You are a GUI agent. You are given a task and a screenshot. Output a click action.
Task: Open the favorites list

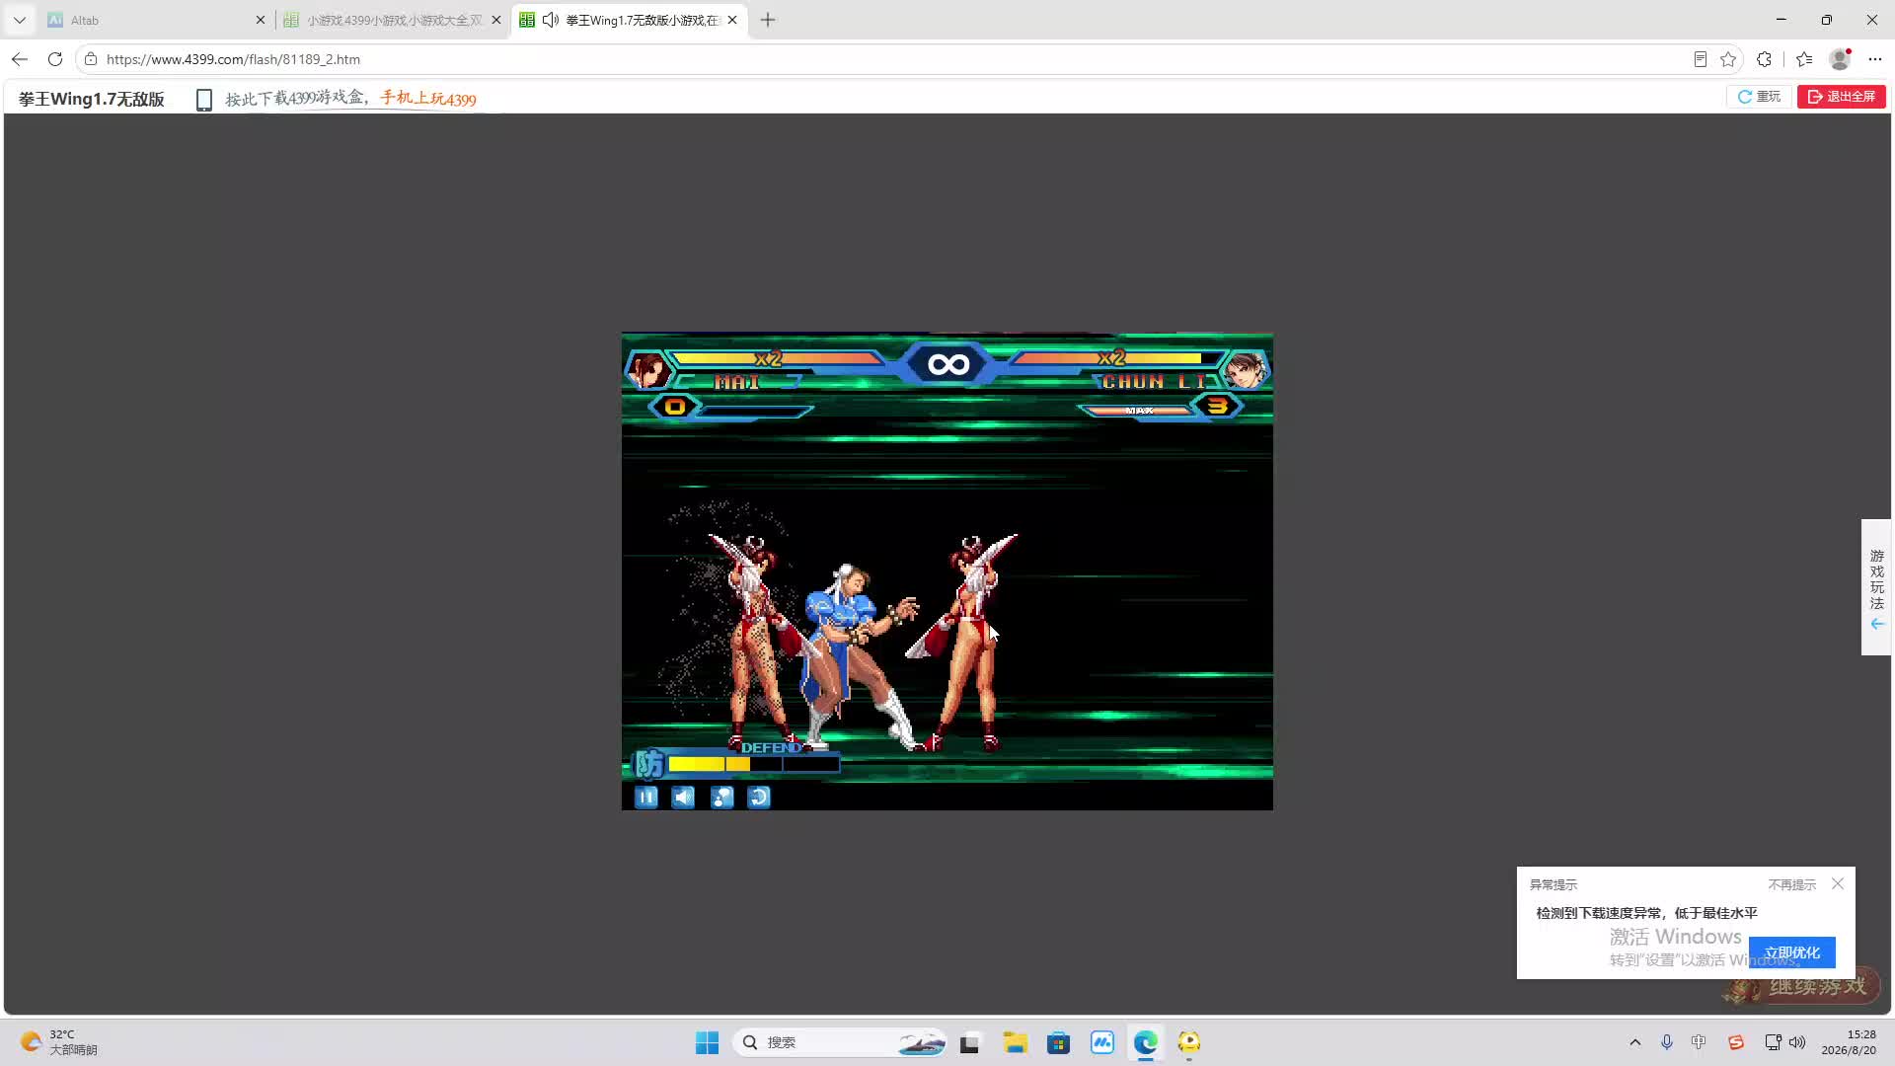tap(1804, 59)
